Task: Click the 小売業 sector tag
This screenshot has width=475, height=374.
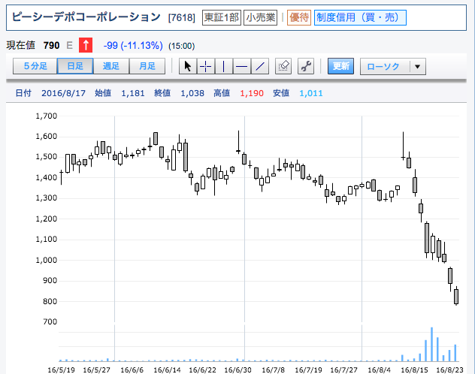Action: click(260, 17)
